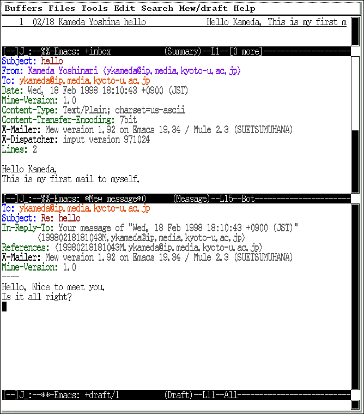Click the X-Dispatcher: imput version line
364x414 pixels.
tap(76, 140)
